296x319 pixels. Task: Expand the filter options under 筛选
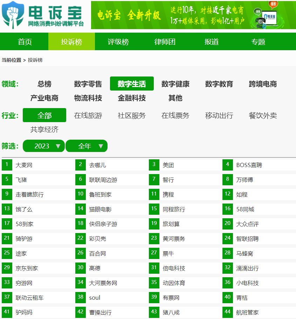click(43, 146)
